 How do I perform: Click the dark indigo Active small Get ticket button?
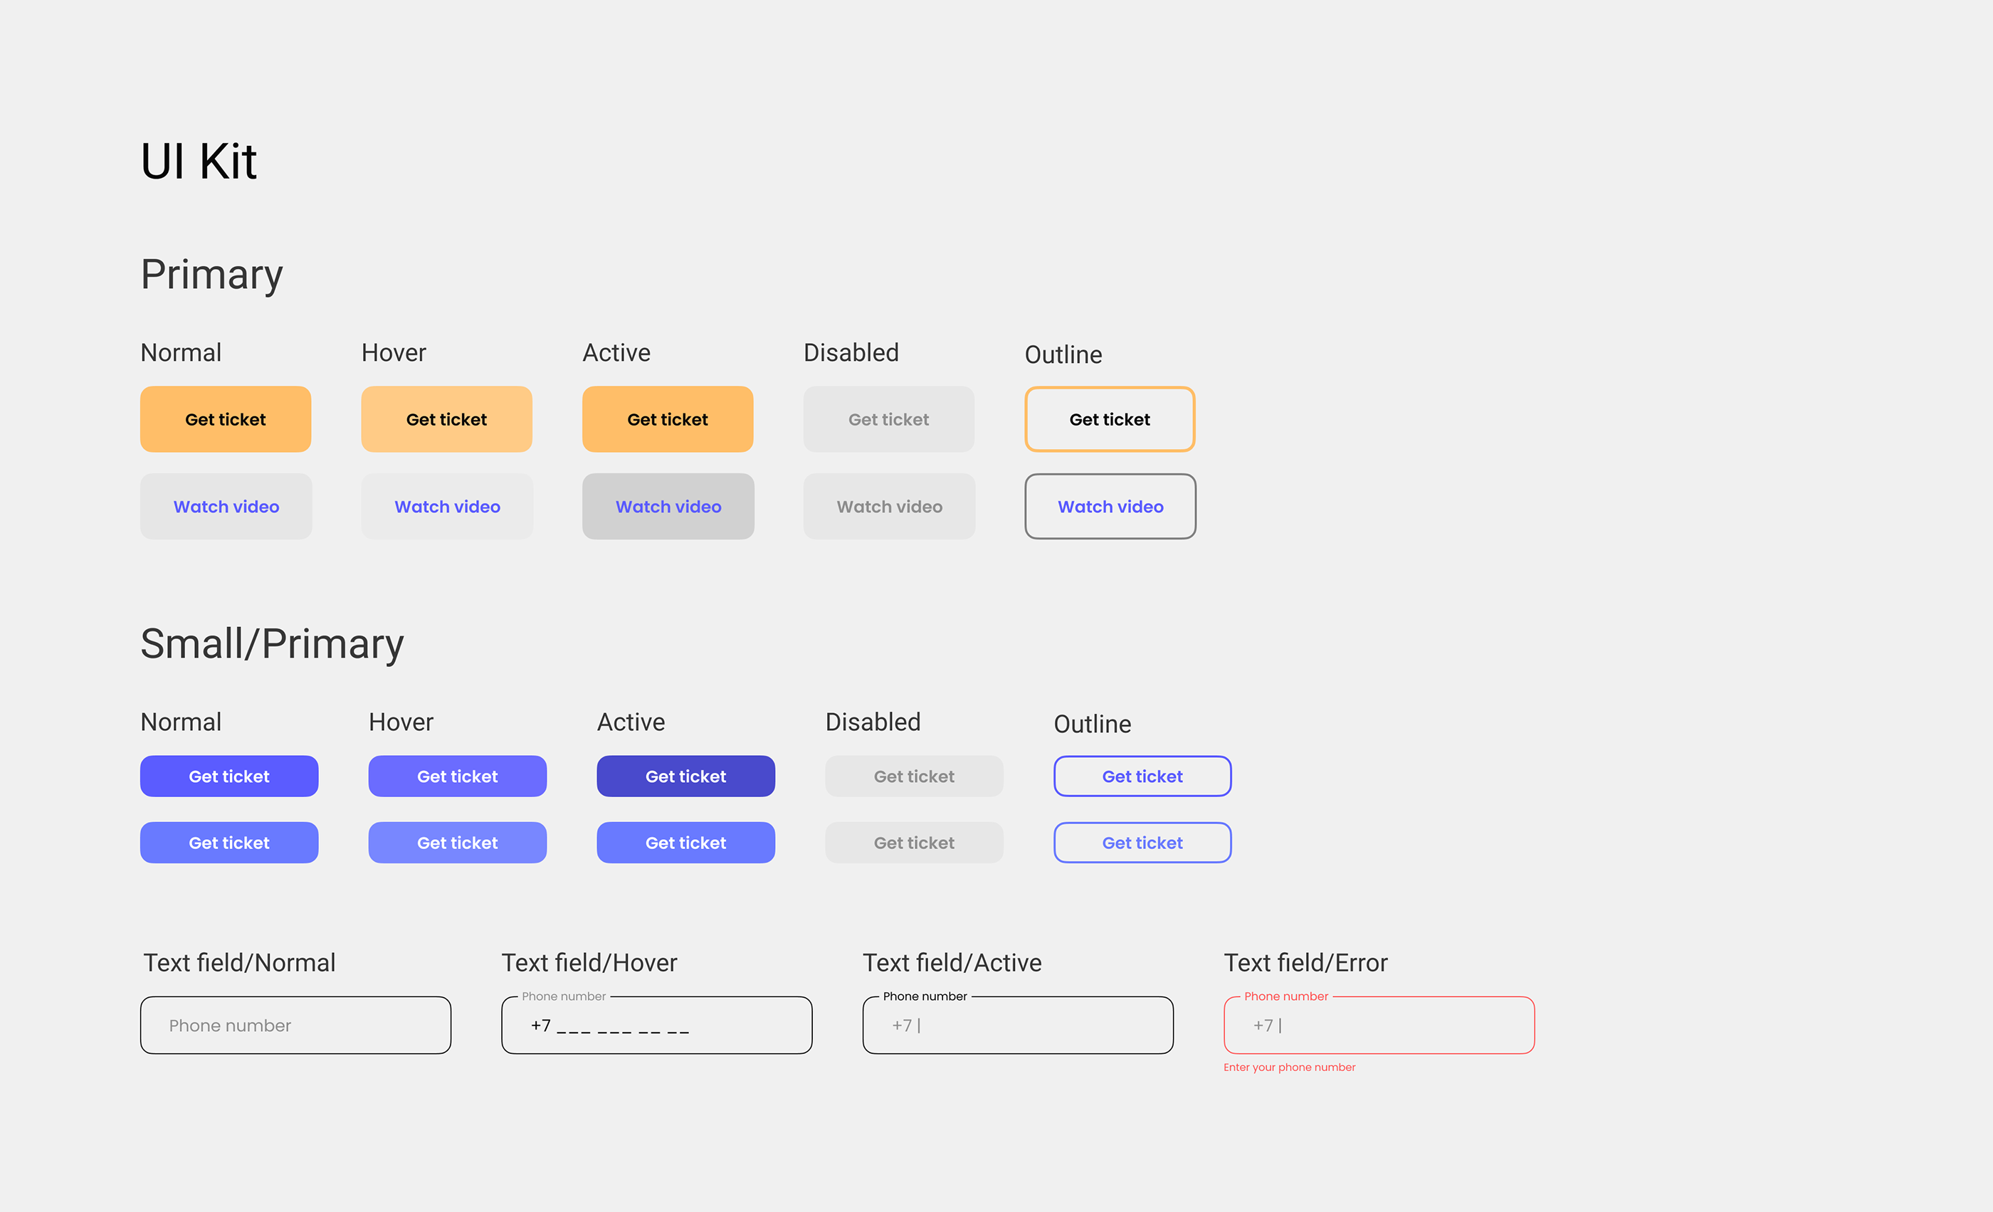tap(685, 776)
